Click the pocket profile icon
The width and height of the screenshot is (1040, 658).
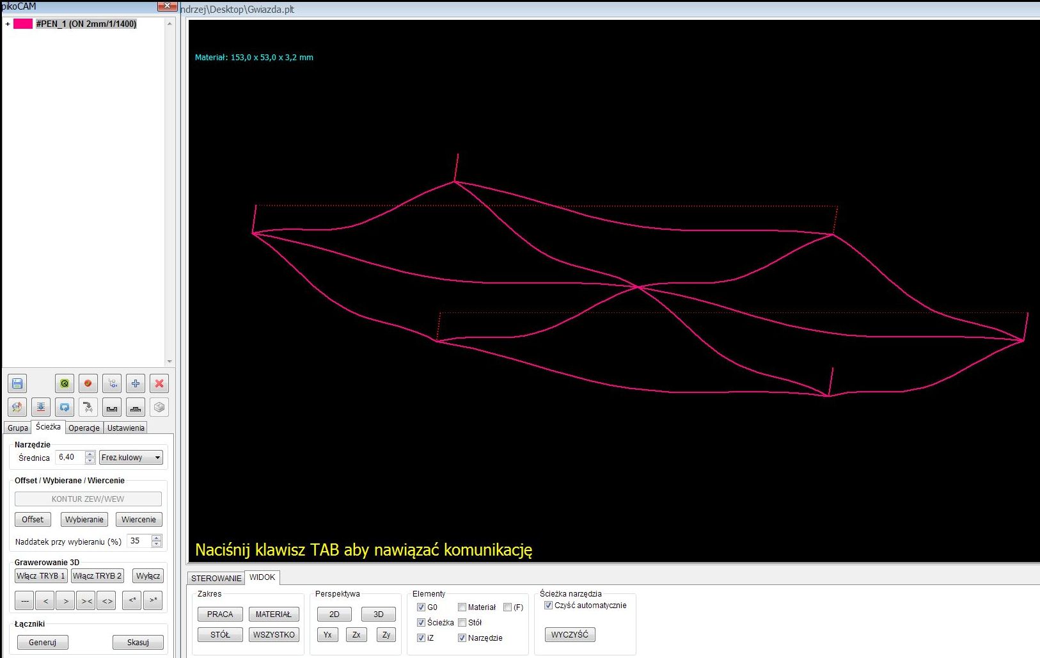click(x=112, y=407)
